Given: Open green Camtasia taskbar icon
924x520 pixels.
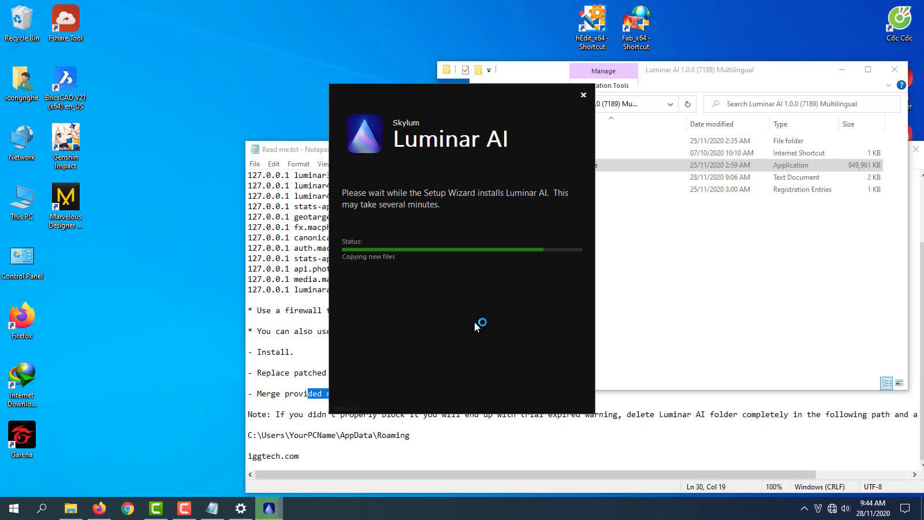Looking at the screenshot, I should (x=156, y=508).
